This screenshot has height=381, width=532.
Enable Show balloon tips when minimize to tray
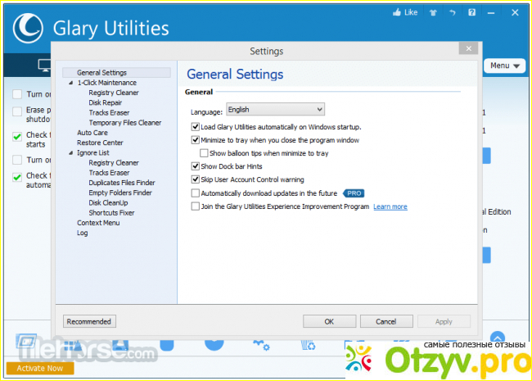click(205, 153)
